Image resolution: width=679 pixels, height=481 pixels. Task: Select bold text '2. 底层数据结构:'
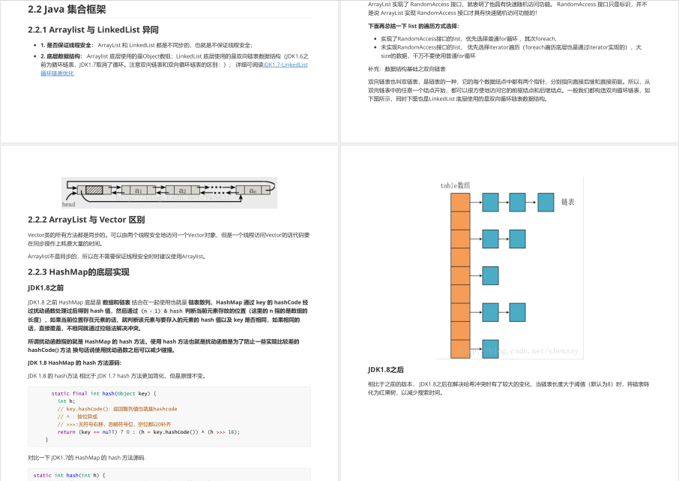[61, 56]
